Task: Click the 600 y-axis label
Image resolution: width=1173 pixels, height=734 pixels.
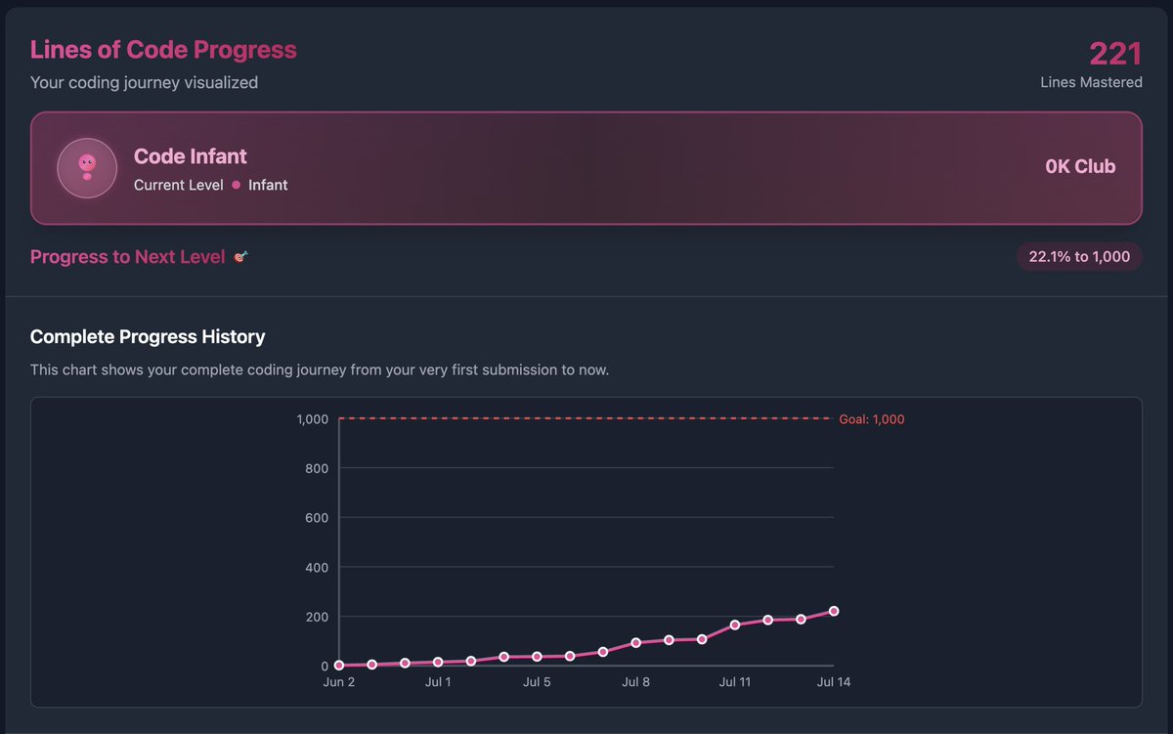Action: coord(319,518)
